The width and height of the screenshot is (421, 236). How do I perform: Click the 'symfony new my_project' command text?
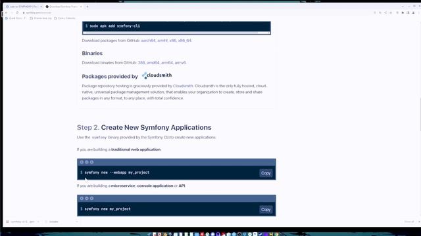pos(108,209)
